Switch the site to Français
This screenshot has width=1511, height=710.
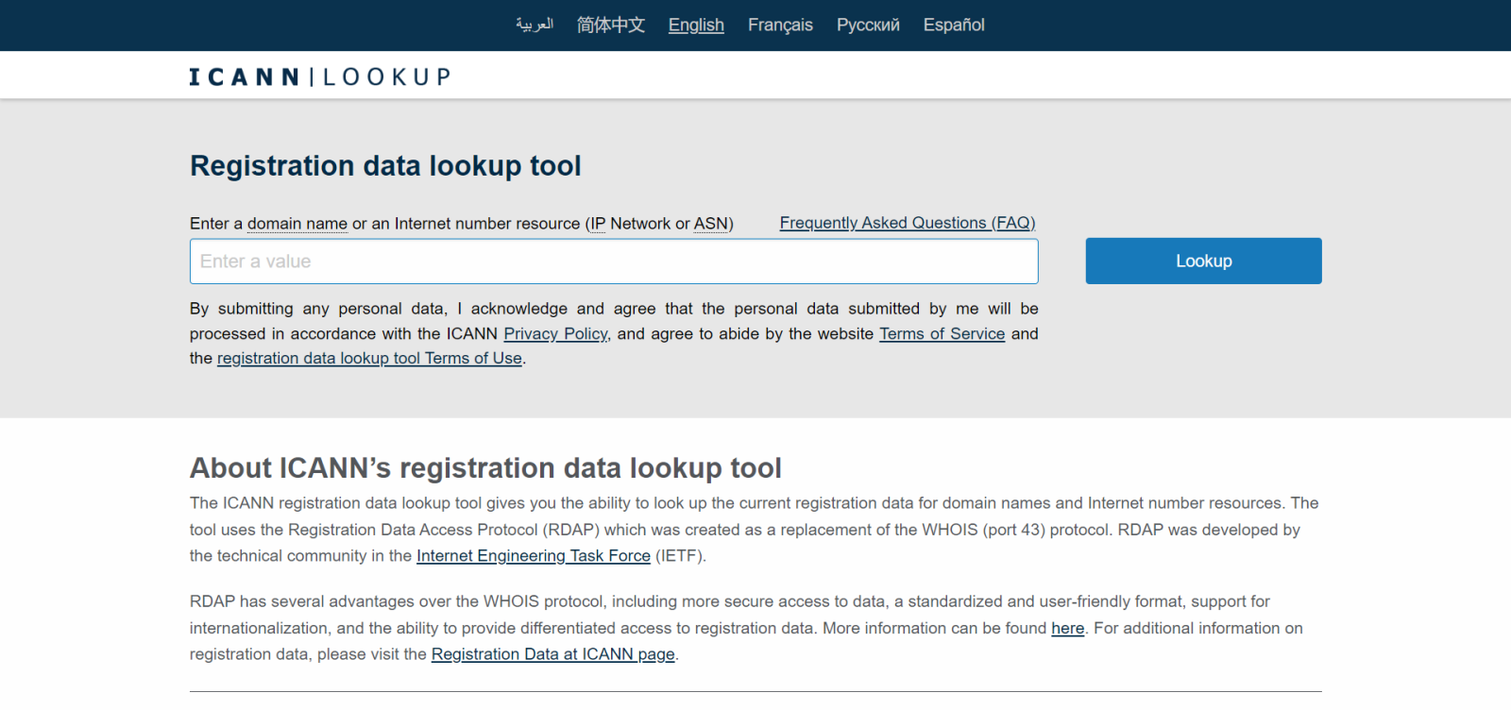(x=780, y=25)
